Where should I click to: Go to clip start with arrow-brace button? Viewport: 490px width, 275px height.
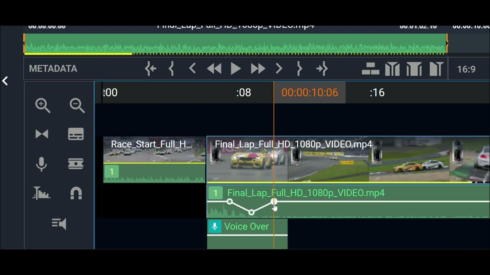(x=150, y=69)
